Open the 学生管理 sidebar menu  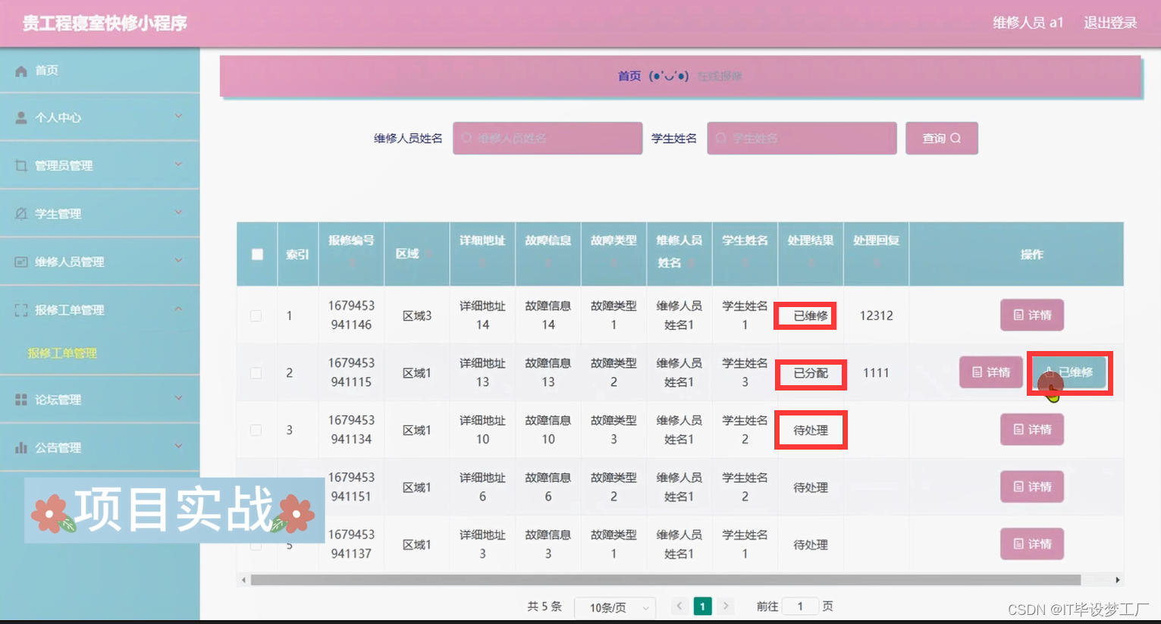(99, 214)
